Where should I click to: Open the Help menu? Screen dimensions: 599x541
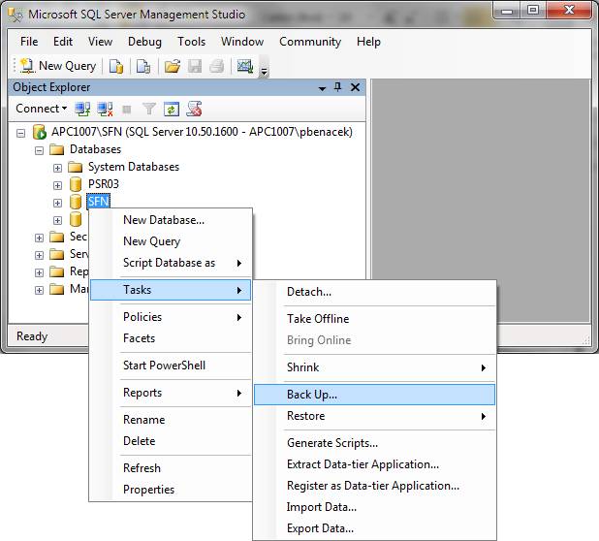click(x=368, y=42)
